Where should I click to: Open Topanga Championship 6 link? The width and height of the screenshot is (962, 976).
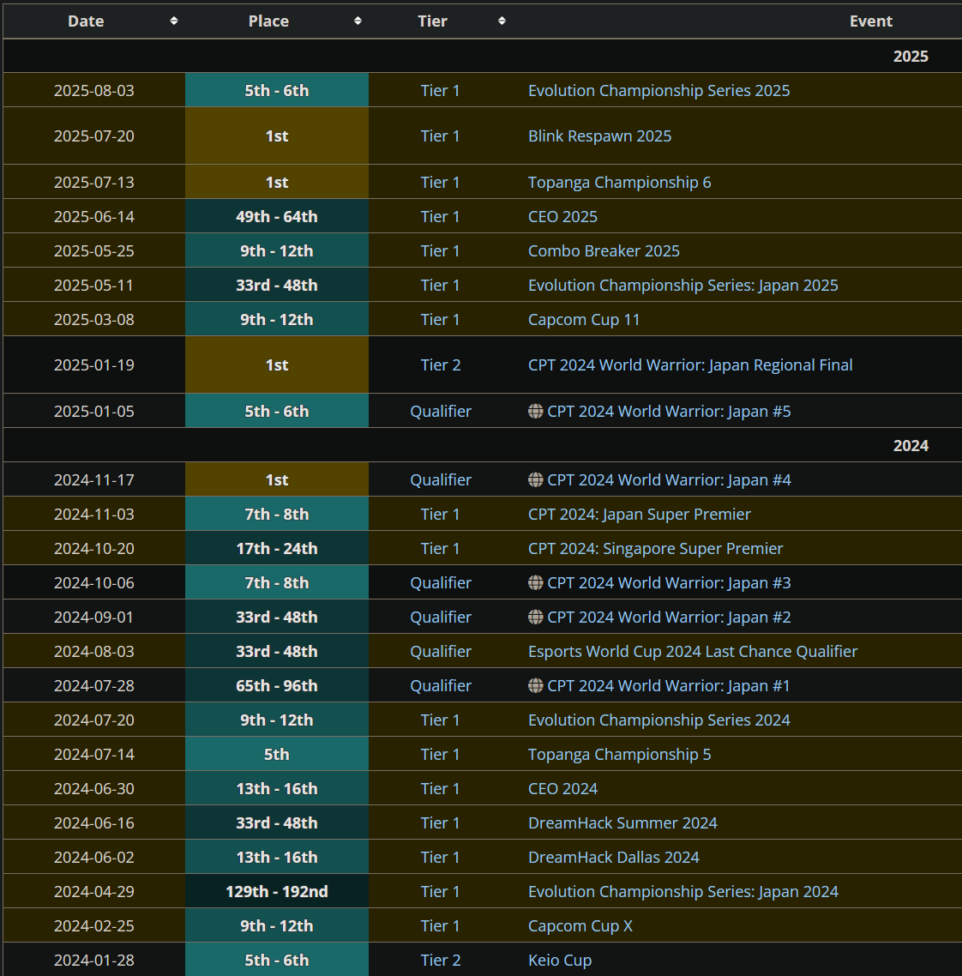tap(620, 183)
